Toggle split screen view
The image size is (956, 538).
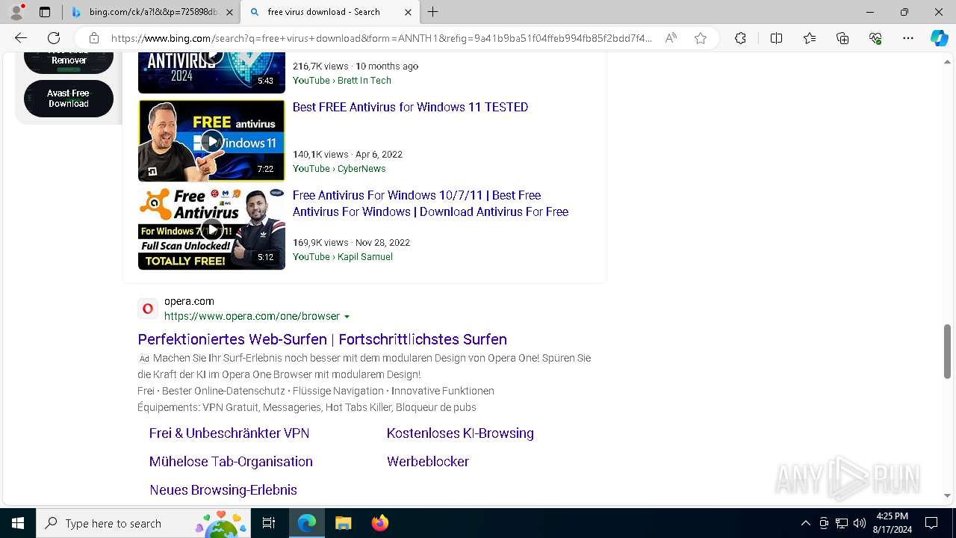[x=776, y=38]
